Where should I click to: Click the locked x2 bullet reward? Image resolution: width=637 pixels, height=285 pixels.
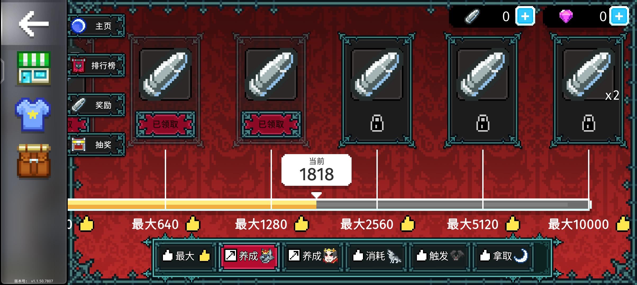[588, 90]
